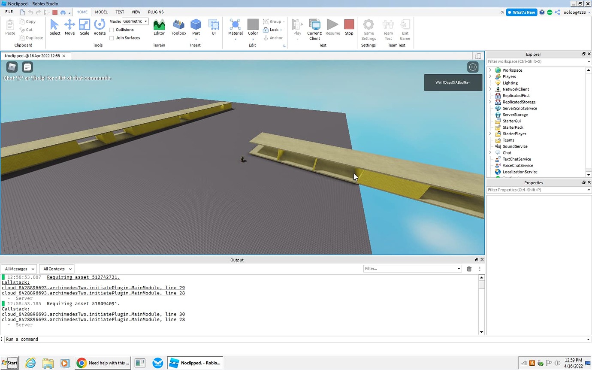592x370 pixels.
Task: Open the in-game chat icon
Action: (27, 67)
